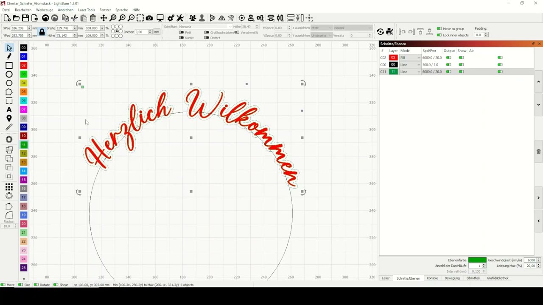This screenshot has height=305, width=543.
Task: Select palette color swatch 01 blue
Action: click(x=24, y=56)
